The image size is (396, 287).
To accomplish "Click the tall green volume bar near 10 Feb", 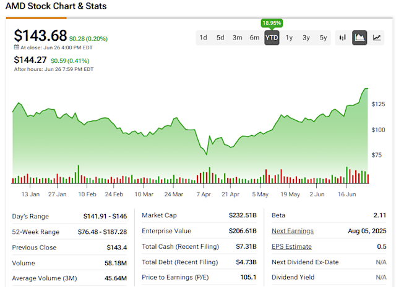I will click(x=79, y=175).
